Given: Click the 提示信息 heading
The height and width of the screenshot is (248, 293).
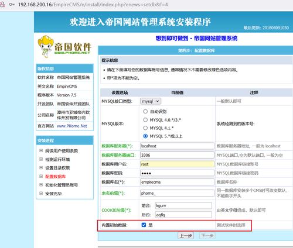Looking at the screenshot, I should point(110,60).
